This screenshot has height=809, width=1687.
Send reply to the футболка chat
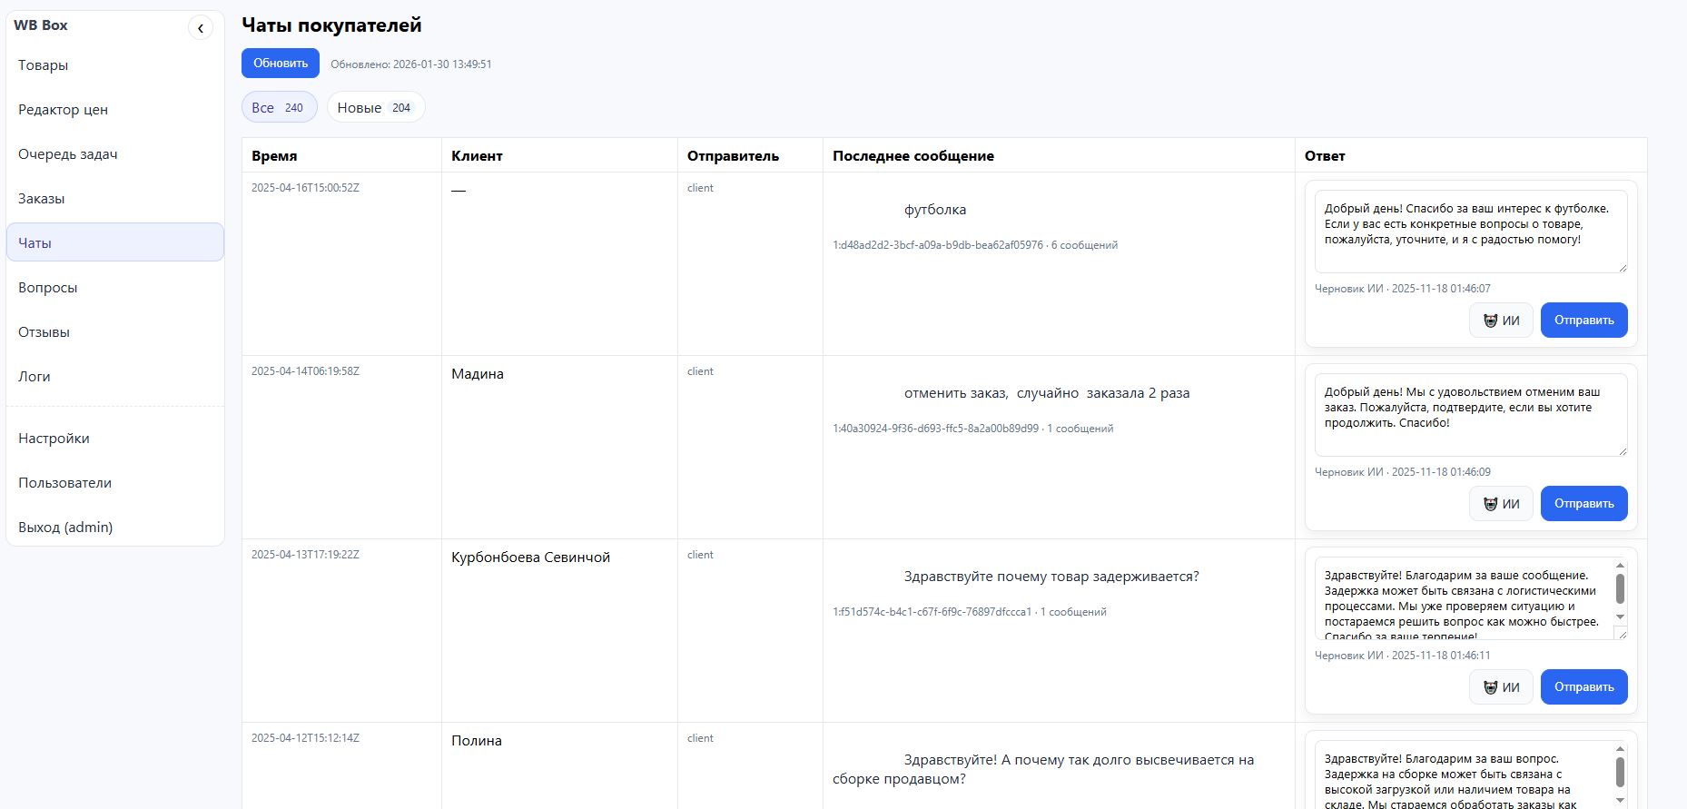click(x=1583, y=321)
